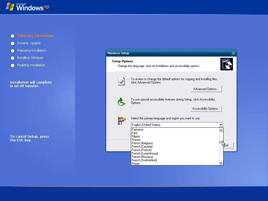This screenshot has height=201, width=268.
Task: Select French (France)
Action: pyautogui.click(x=175, y=150)
